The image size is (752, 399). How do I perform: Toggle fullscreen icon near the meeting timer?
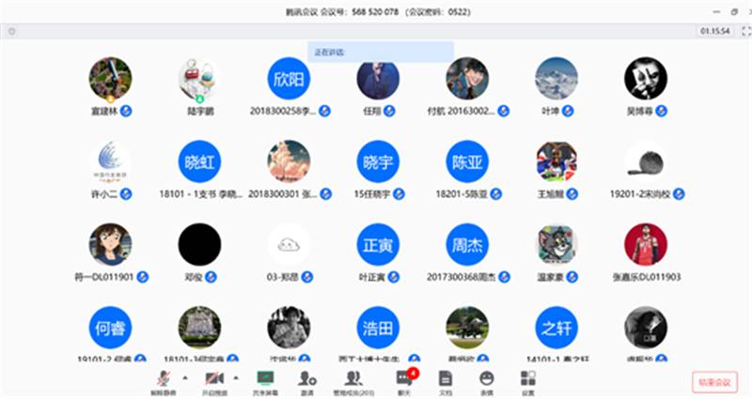[x=745, y=32]
